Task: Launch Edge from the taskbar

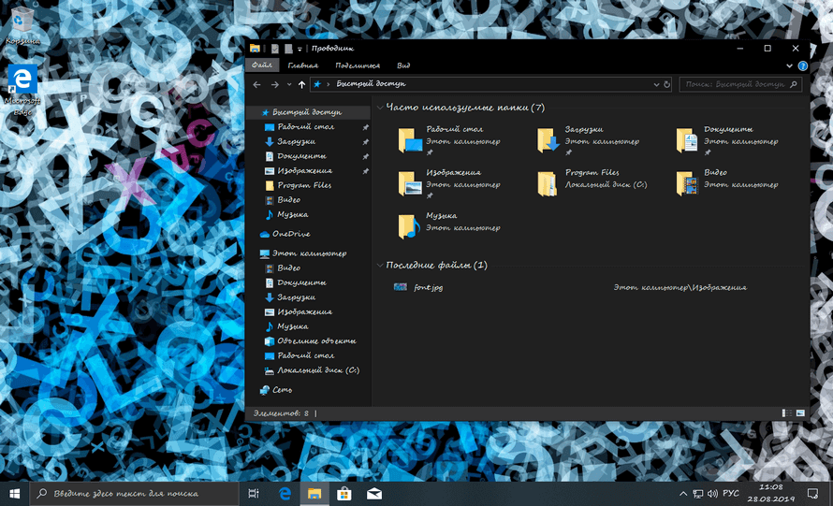Action: pyautogui.click(x=285, y=494)
